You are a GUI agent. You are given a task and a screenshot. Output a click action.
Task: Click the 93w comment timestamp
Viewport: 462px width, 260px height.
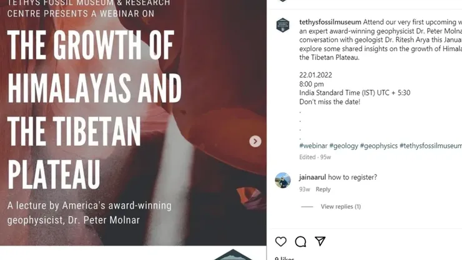305,189
